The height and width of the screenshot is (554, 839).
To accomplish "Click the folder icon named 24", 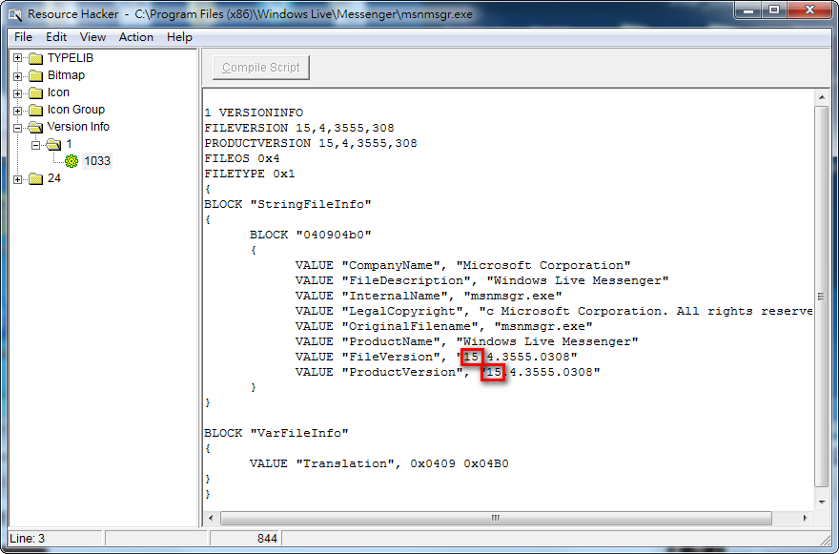I will click(x=36, y=178).
